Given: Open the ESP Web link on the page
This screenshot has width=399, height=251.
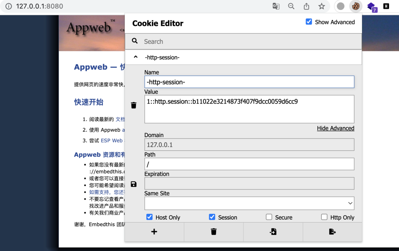Looking at the screenshot, I should pos(112,140).
